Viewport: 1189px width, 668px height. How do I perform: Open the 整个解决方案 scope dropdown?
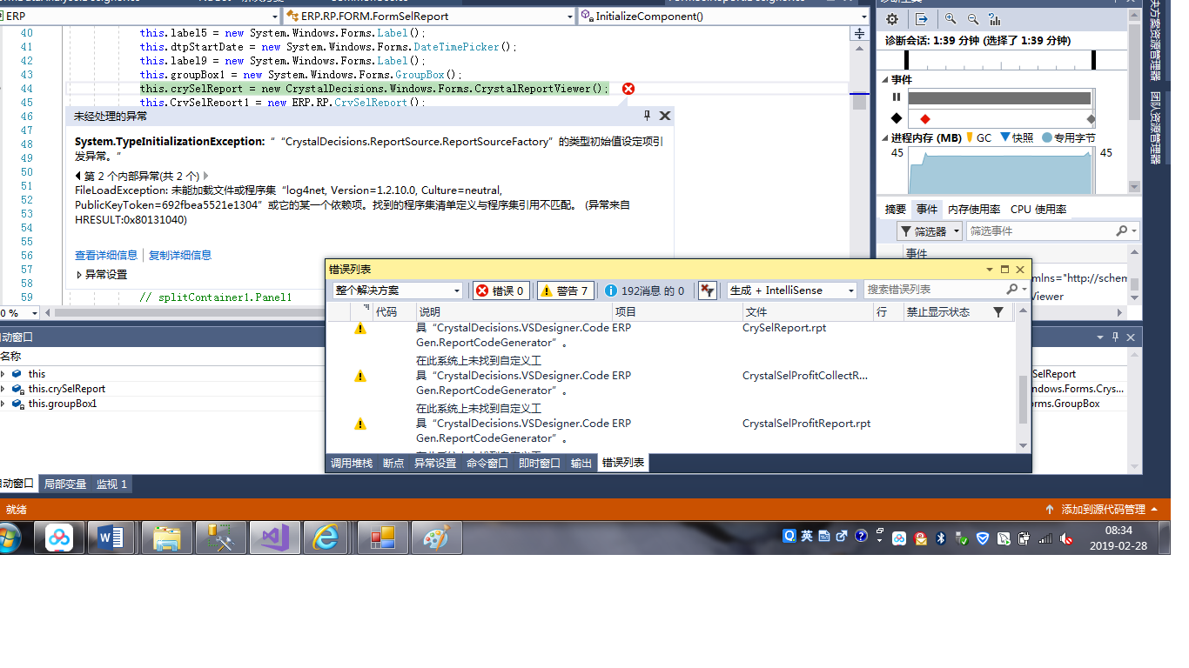(x=398, y=291)
